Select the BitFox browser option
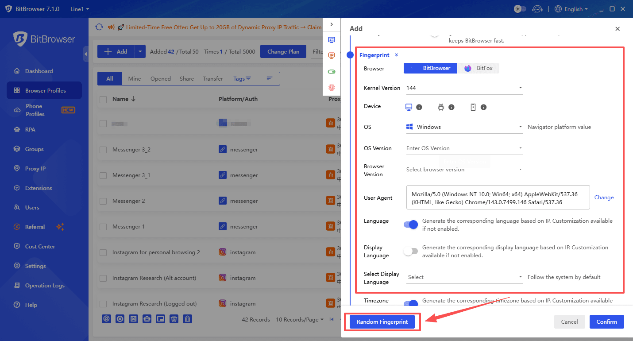The width and height of the screenshot is (633, 341). 478,68
